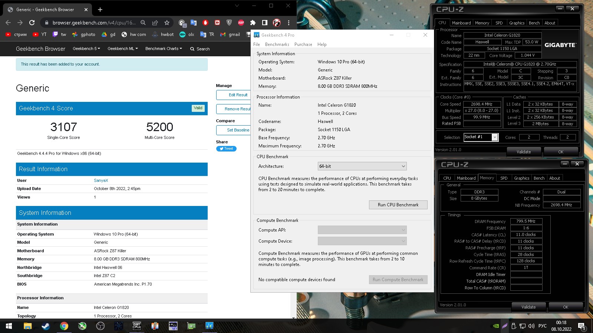The image size is (593, 333).
Task: Go back in the Chrome browser
Action: coord(8,23)
